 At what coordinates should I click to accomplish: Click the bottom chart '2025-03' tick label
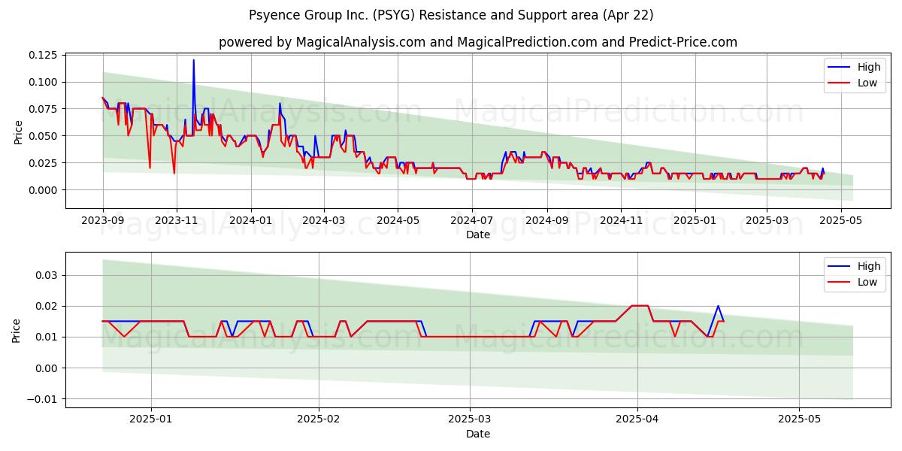471,419
